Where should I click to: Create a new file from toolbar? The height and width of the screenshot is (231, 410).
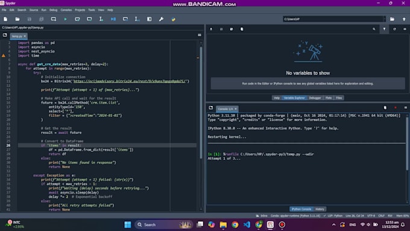click(5, 19)
